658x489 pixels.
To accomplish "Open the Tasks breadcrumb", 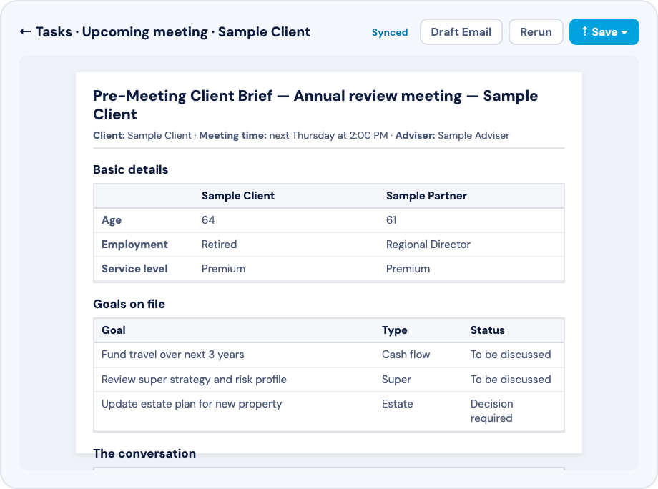I will (x=54, y=32).
